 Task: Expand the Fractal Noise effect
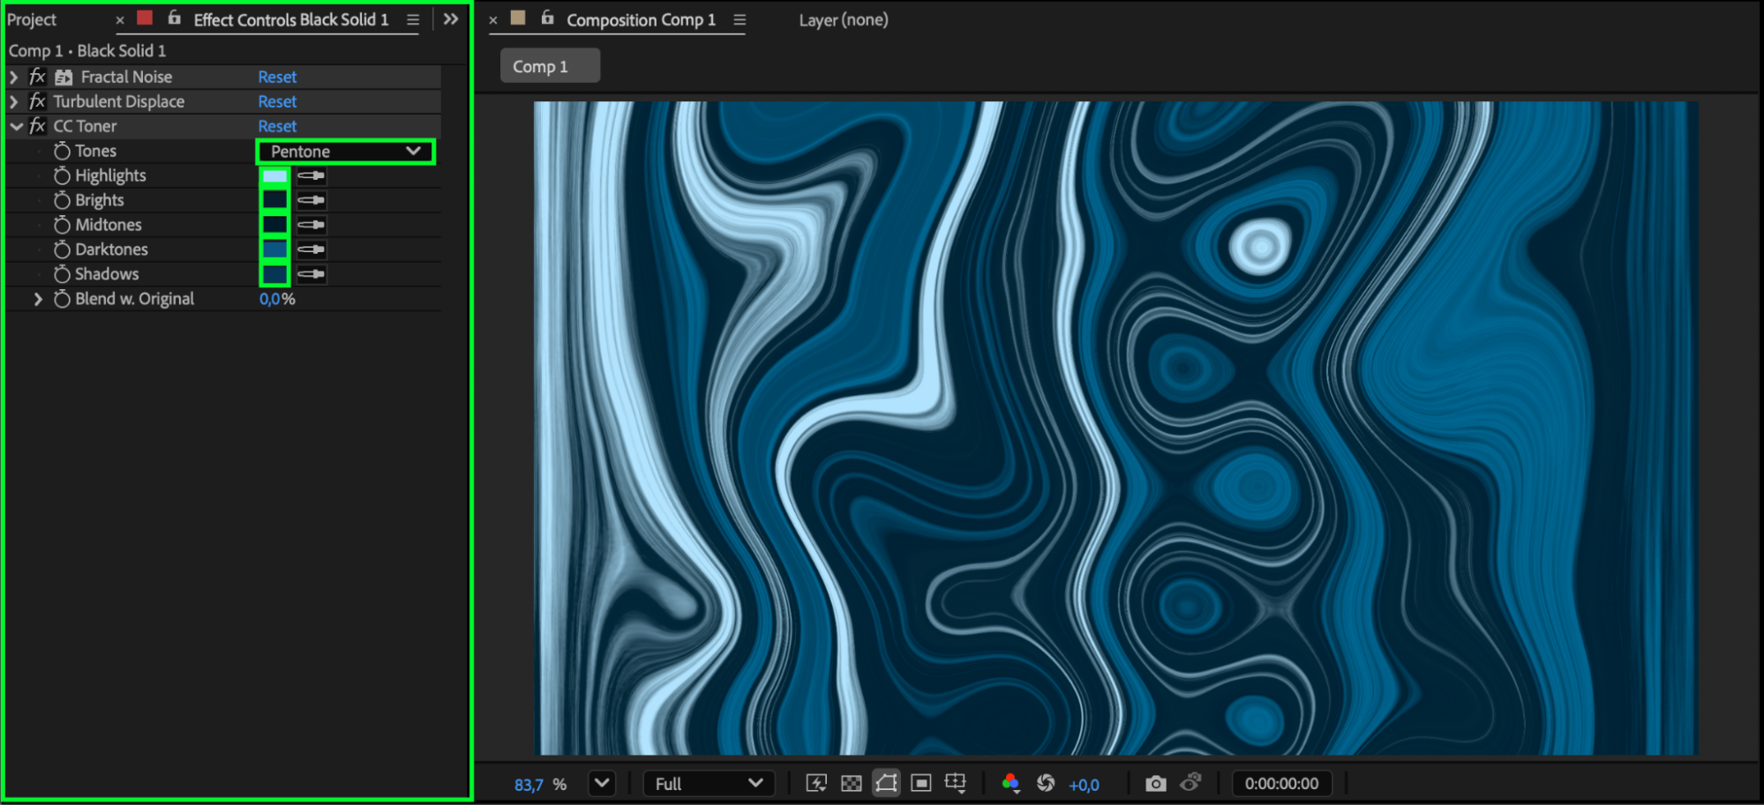pos(14,77)
